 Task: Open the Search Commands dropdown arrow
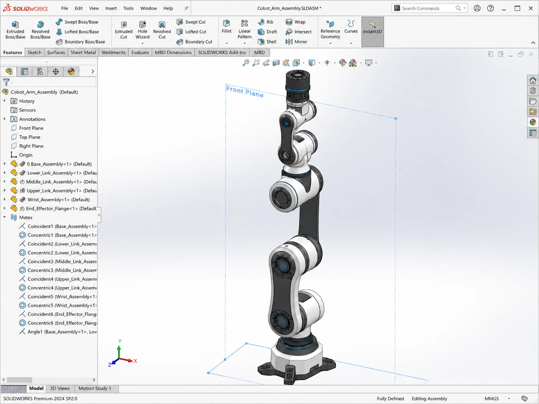click(x=465, y=8)
